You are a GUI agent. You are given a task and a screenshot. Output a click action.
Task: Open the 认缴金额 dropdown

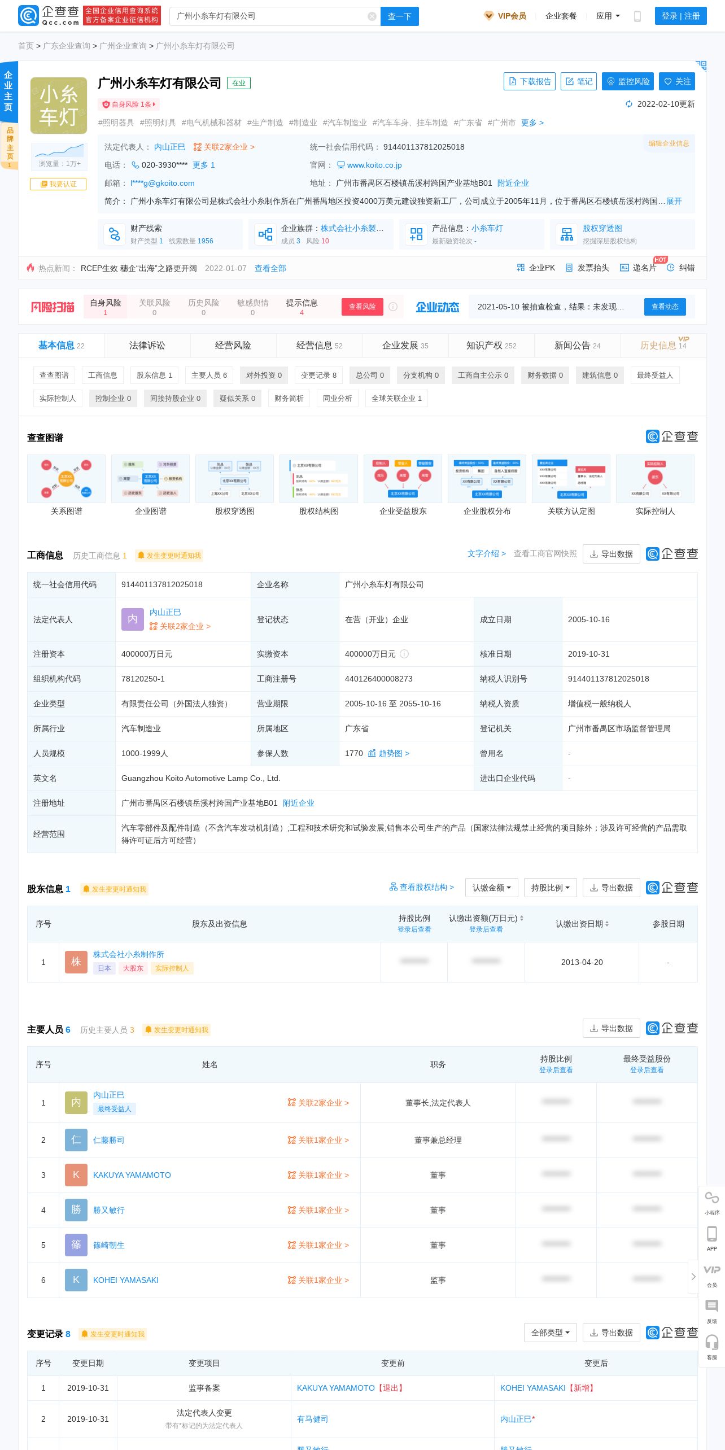492,888
